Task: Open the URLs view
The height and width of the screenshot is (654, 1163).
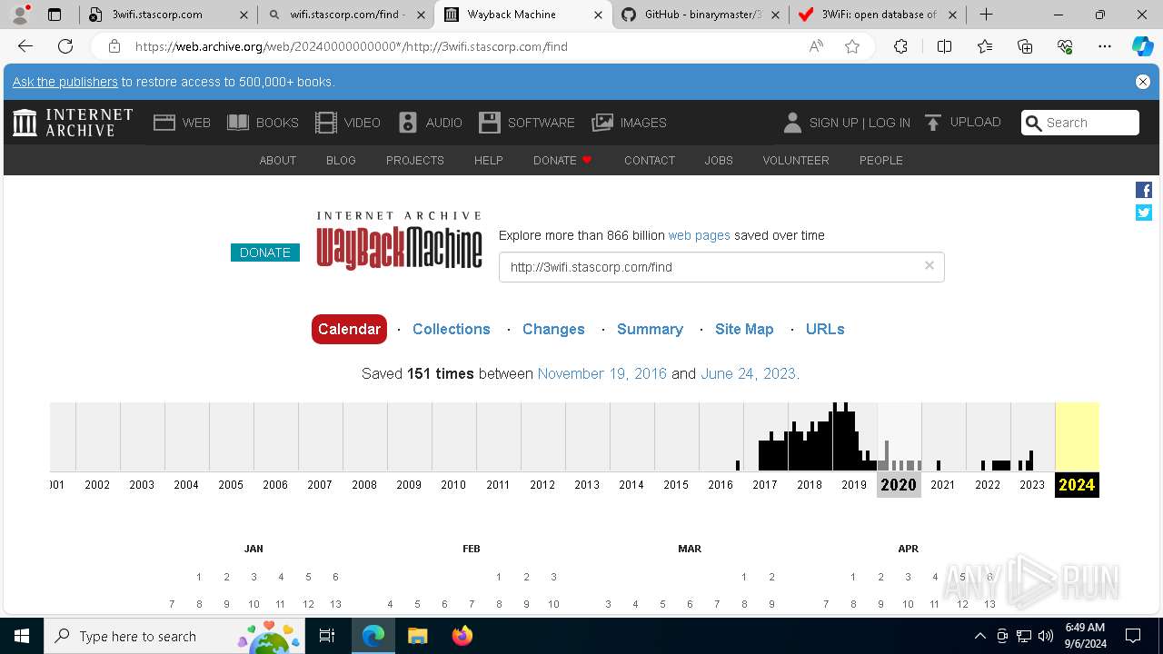Action: (x=825, y=329)
